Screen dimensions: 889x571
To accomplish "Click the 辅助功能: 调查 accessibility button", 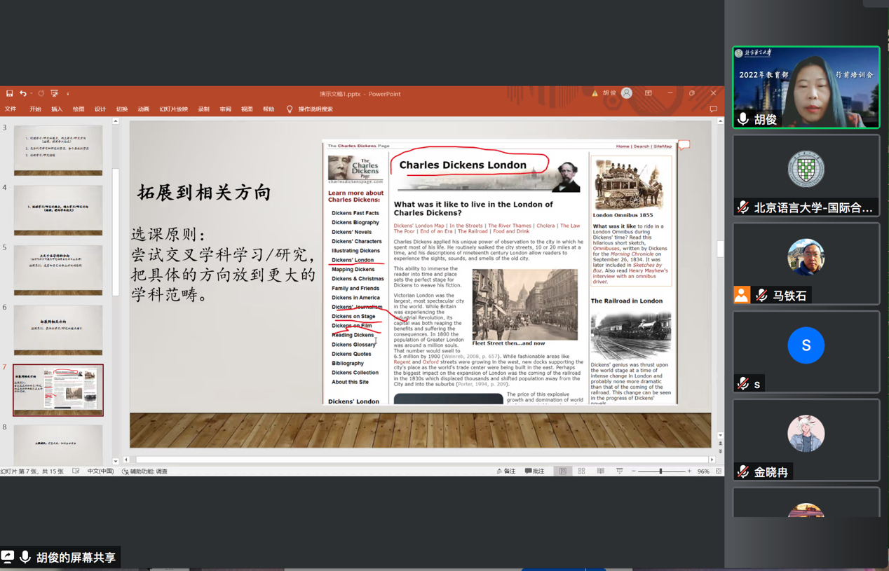I will click(145, 472).
